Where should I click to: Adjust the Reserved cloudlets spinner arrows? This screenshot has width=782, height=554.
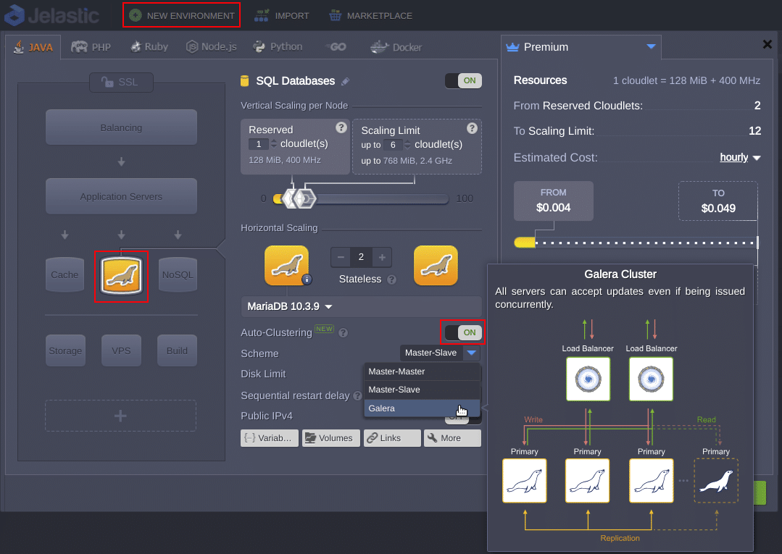click(x=273, y=144)
